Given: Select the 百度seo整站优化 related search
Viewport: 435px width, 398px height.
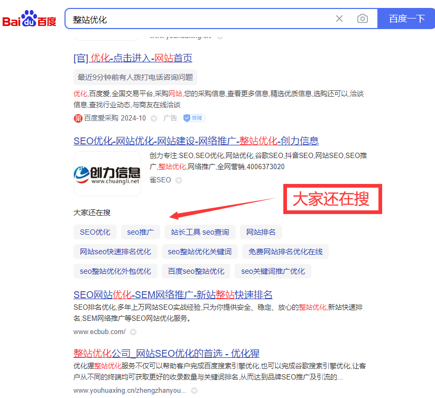Looking at the screenshot, I should (x=196, y=271).
